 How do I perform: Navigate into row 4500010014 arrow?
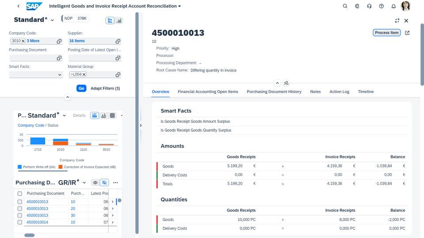click(113, 222)
